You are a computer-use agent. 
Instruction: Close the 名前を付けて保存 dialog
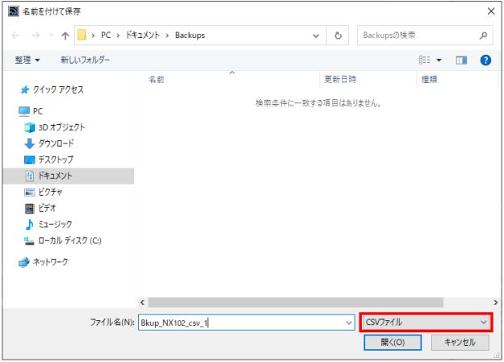tap(491, 11)
